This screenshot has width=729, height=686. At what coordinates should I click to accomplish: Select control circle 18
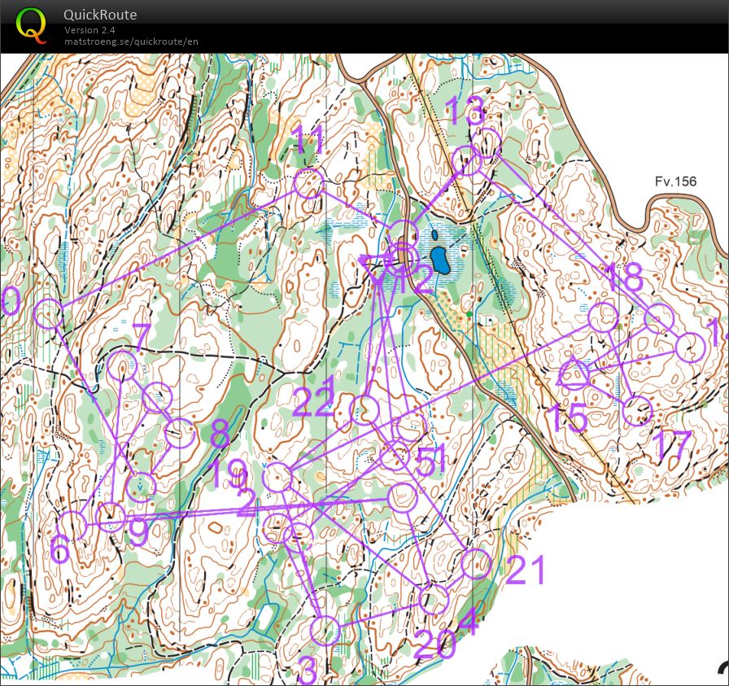click(603, 317)
